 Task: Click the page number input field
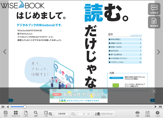click(x=84, y=114)
